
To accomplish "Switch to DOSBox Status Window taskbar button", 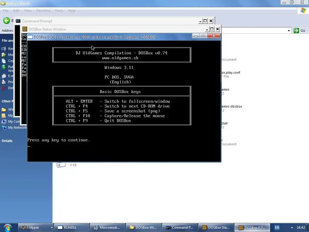I will (216, 227).
